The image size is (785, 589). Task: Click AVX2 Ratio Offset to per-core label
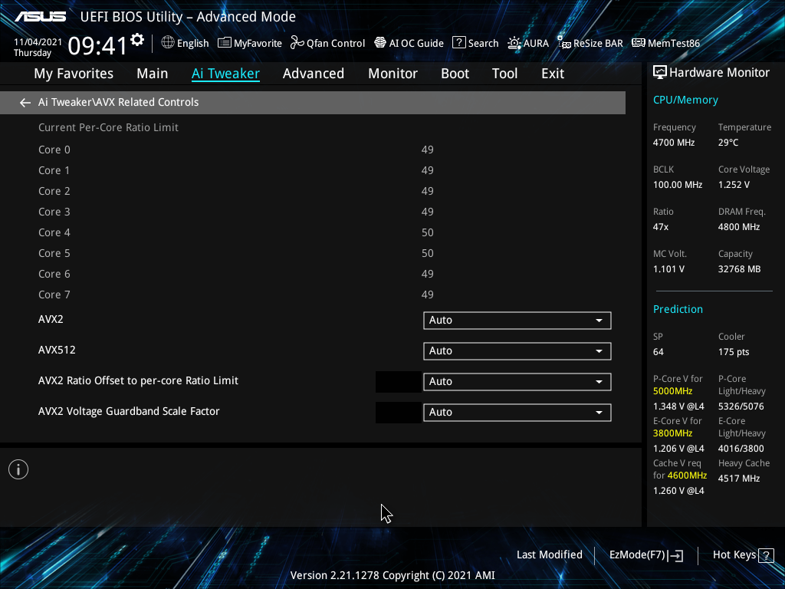pyautogui.click(x=138, y=380)
